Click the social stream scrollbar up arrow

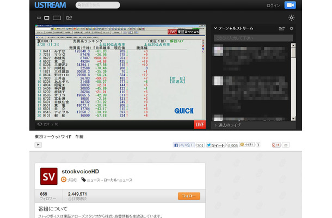point(293,45)
